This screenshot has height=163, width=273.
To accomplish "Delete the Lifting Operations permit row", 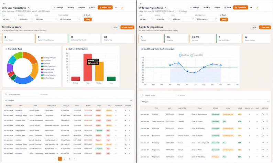I will [x=130, y=149].
